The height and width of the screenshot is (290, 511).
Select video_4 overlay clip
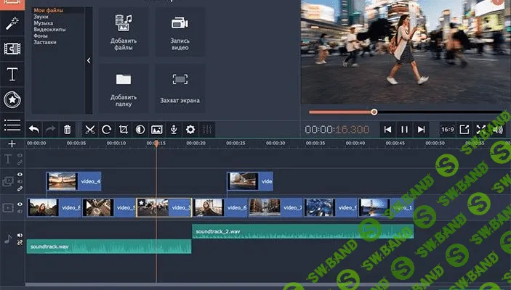click(73, 181)
